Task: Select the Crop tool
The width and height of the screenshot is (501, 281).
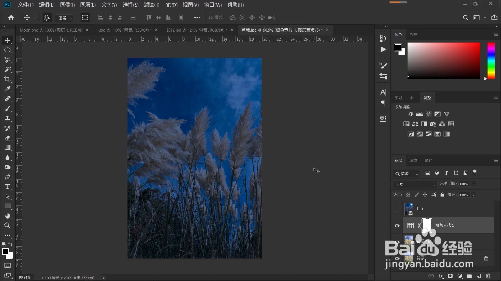Action: [x=8, y=79]
